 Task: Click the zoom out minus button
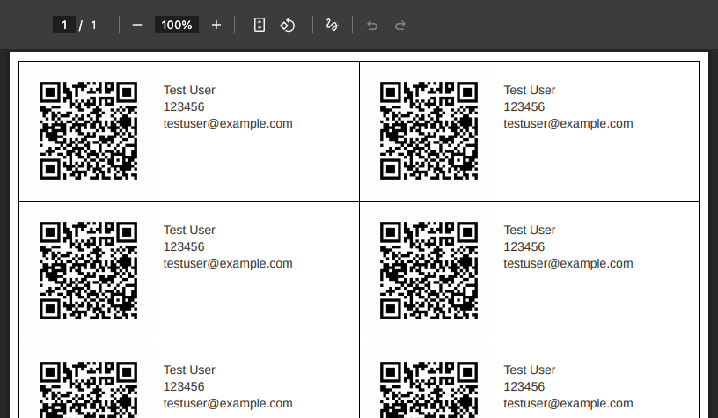137,25
